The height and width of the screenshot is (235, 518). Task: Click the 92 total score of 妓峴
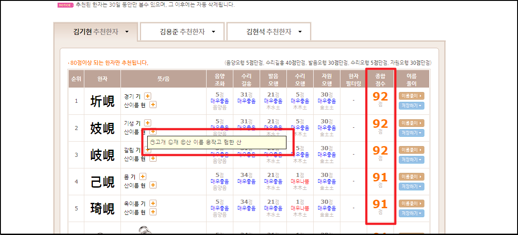coord(380,123)
